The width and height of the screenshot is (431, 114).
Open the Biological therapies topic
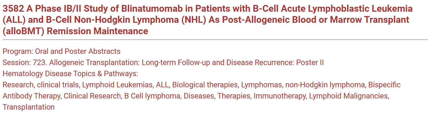(x=205, y=85)
